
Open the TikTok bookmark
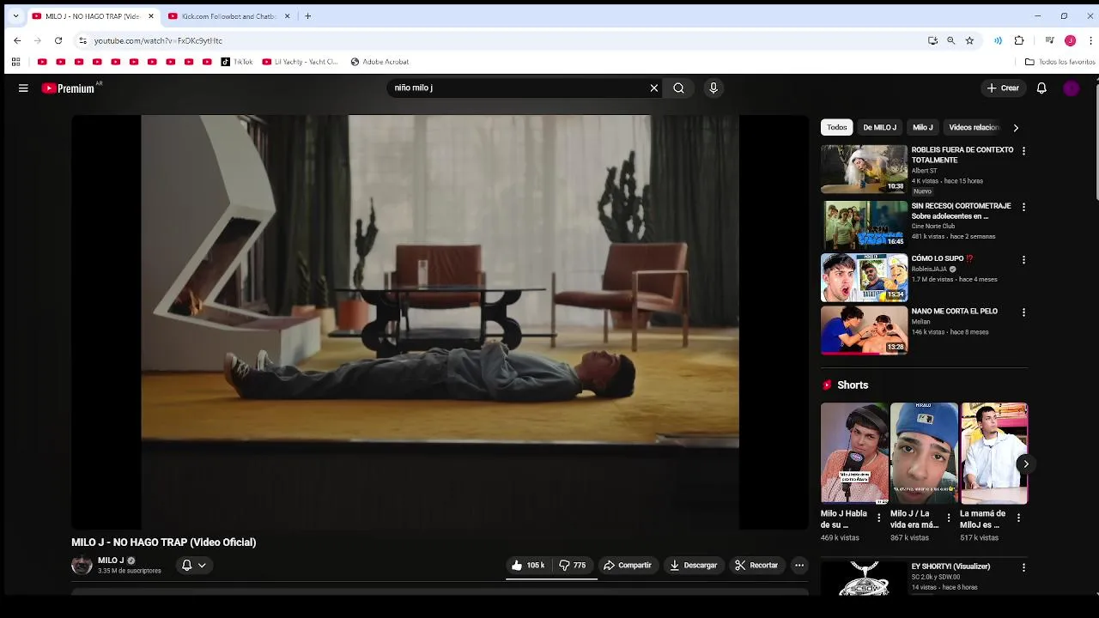click(x=237, y=62)
